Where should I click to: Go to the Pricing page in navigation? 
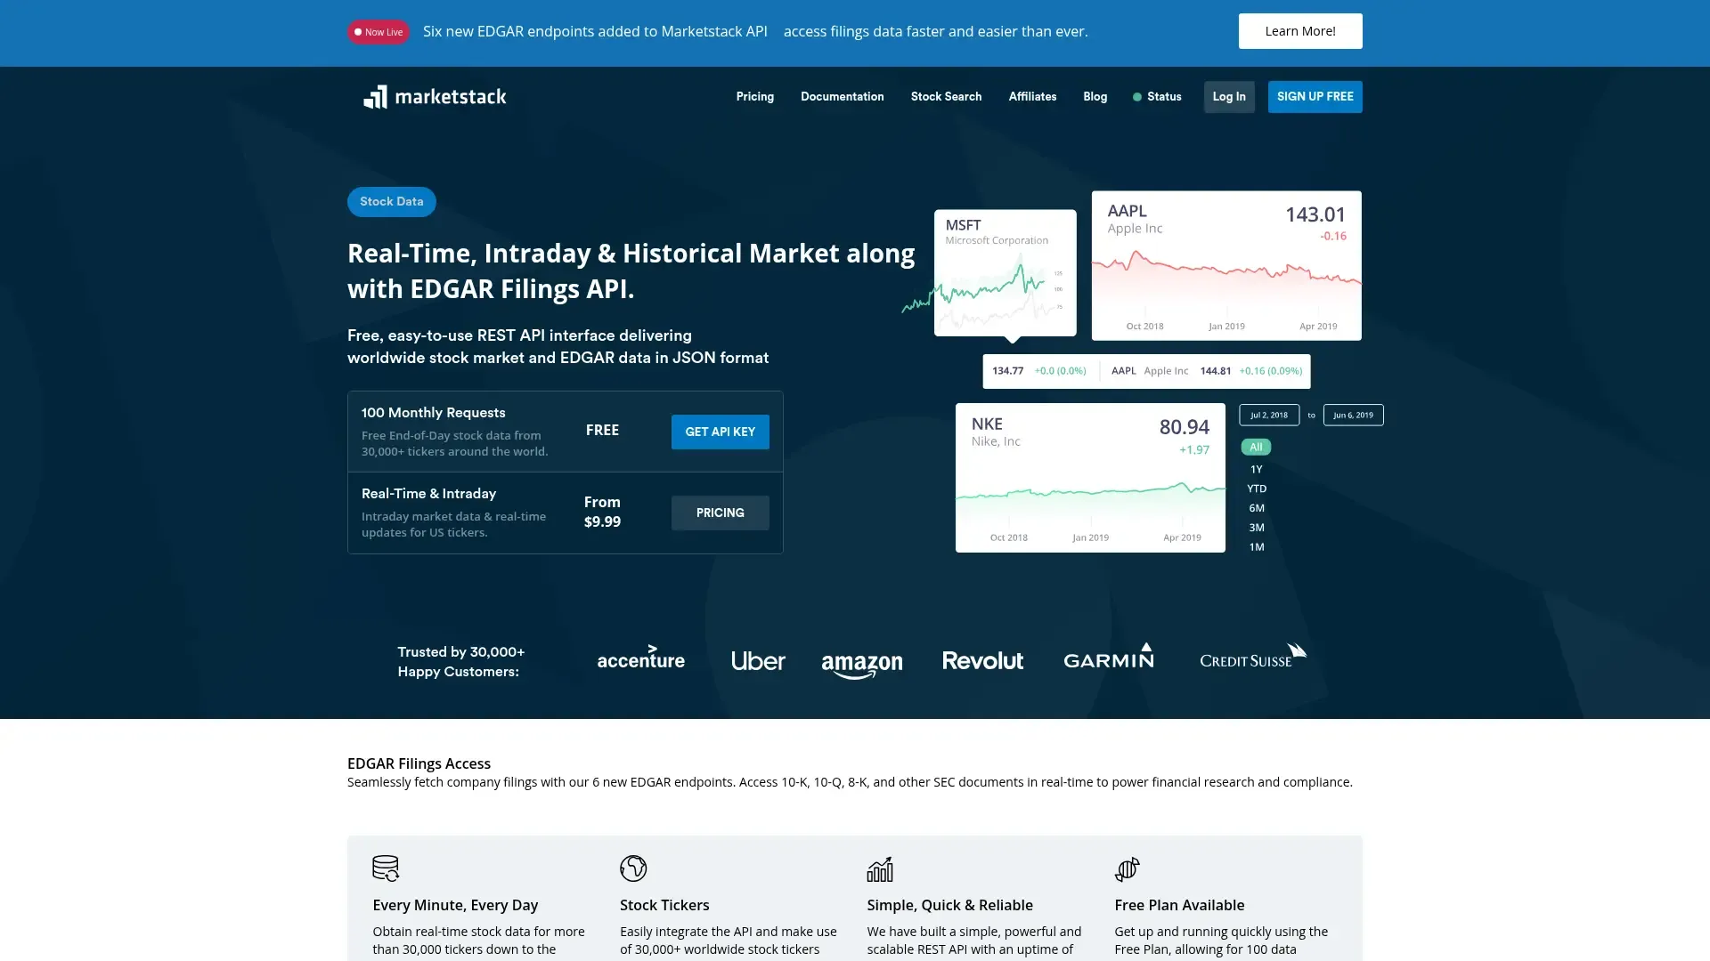point(754,97)
